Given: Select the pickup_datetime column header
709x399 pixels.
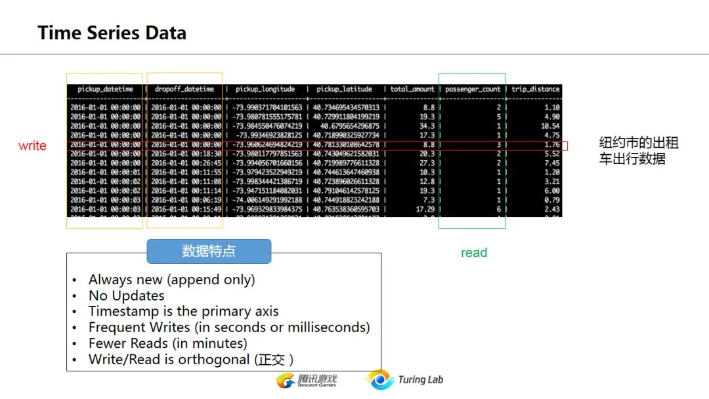Looking at the screenshot, I should click(105, 89).
